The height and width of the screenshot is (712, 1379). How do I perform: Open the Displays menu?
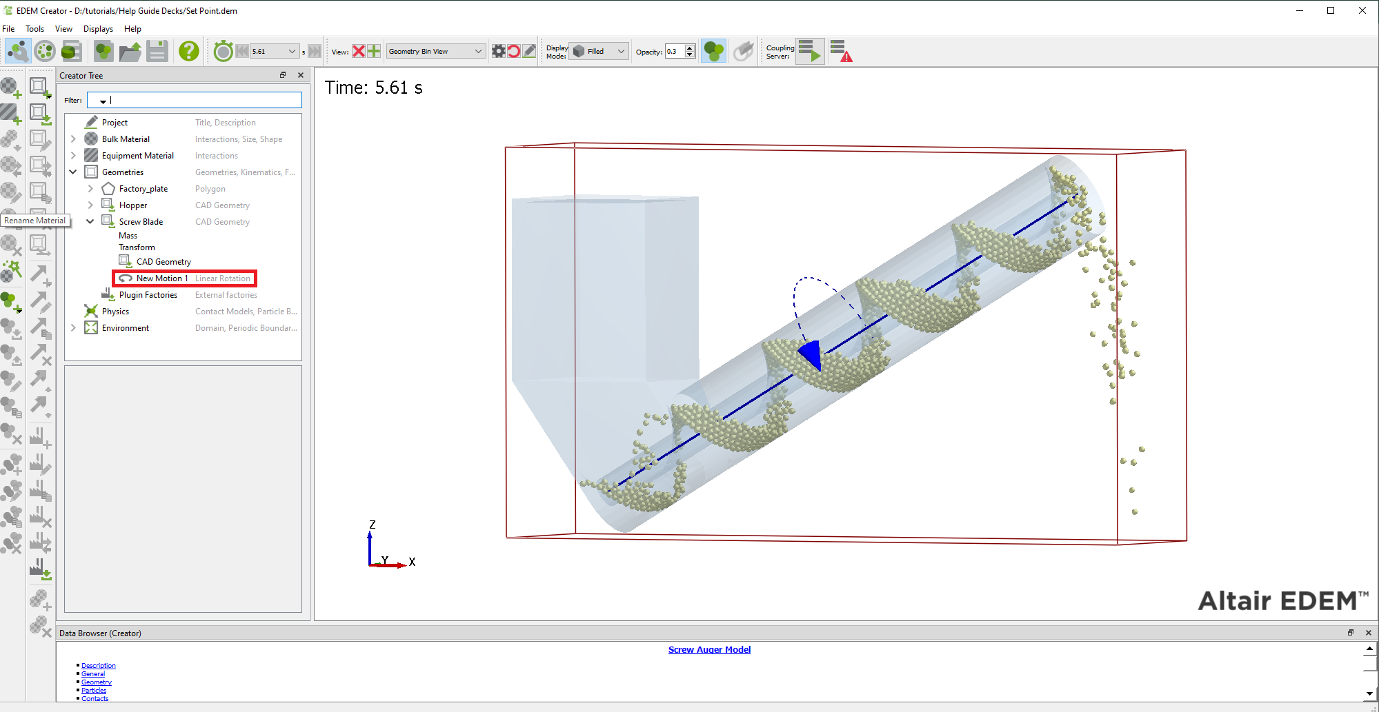[98, 29]
